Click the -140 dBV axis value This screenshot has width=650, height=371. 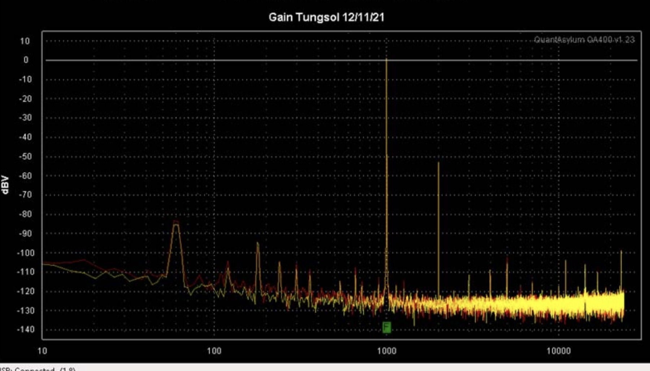point(25,329)
